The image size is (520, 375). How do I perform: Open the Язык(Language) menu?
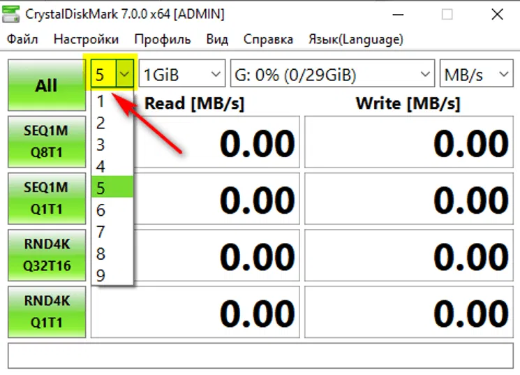pyautogui.click(x=356, y=39)
